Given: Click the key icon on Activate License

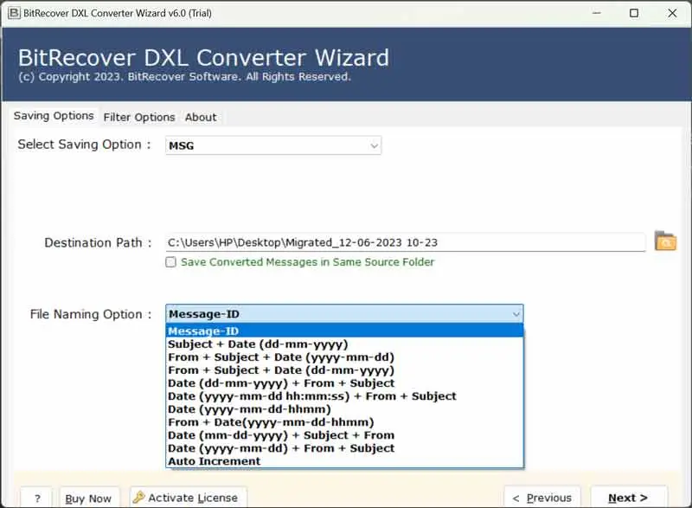Looking at the screenshot, I should point(138,497).
